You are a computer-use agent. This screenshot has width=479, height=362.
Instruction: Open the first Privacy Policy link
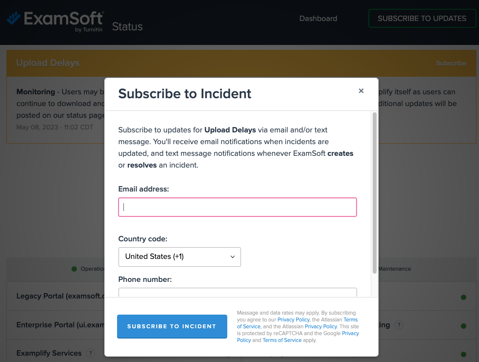tap(293, 319)
